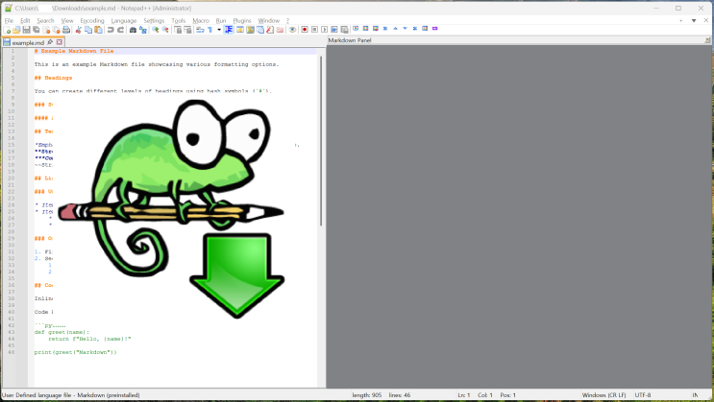Viewport: 714px width, 402px height.
Task: Expand the show-characters dropdown arrow in toolbar
Action: [x=219, y=30]
